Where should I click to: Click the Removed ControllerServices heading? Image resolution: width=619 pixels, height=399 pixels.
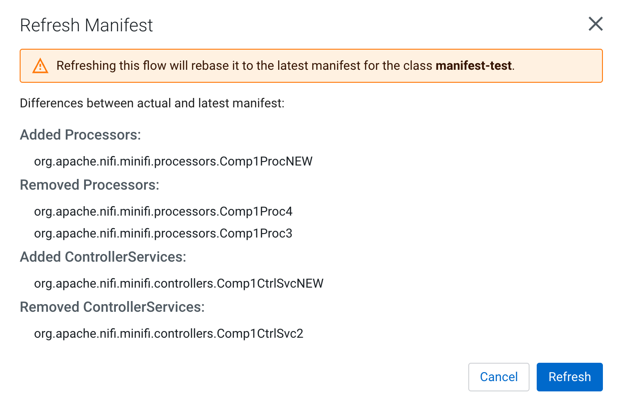point(112,307)
